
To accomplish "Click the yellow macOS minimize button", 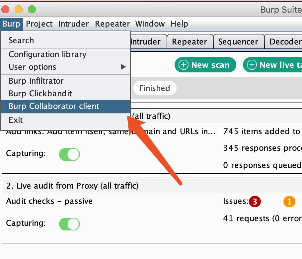I will pyautogui.click(x=19, y=10).
